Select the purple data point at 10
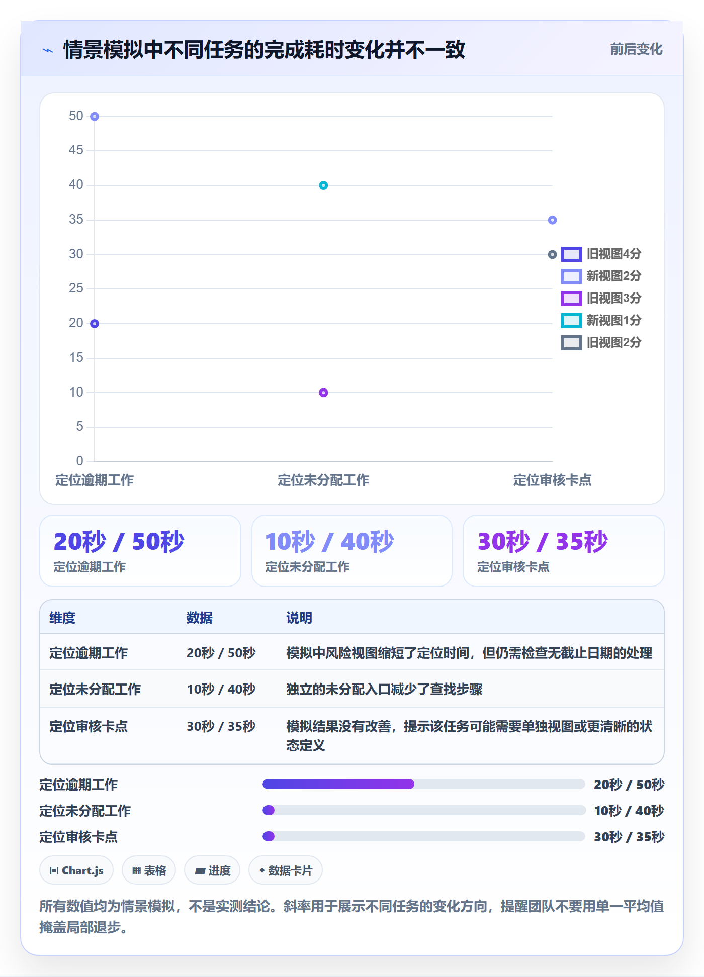 323,393
